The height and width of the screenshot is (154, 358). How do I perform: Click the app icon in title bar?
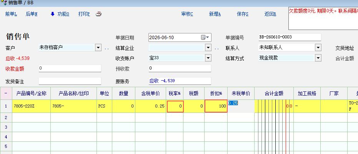[4, 3]
